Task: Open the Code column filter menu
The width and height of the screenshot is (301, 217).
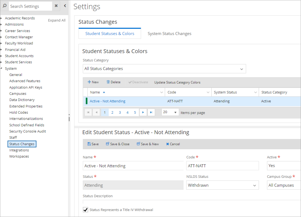Action: (x=208, y=92)
